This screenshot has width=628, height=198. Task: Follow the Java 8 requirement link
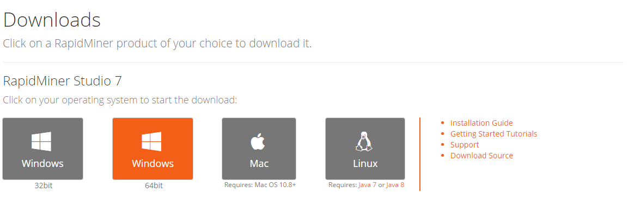(x=395, y=185)
